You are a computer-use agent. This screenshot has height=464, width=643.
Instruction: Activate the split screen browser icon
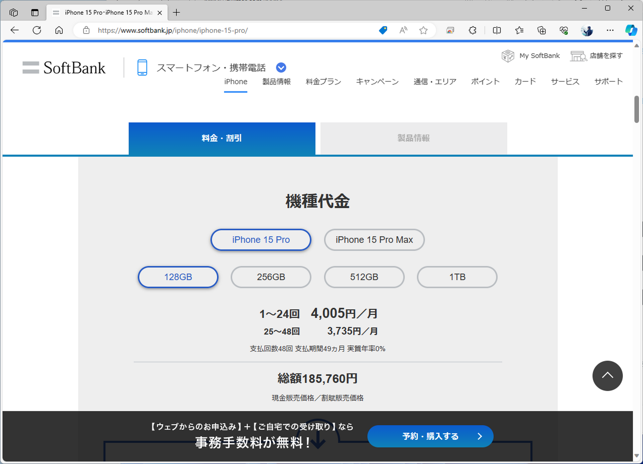pyautogui.click(x=496, y=30)
